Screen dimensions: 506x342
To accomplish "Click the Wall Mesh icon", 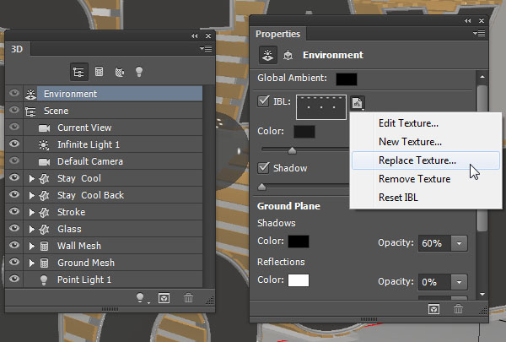I will pyautogui.click(x=44, y=246).
